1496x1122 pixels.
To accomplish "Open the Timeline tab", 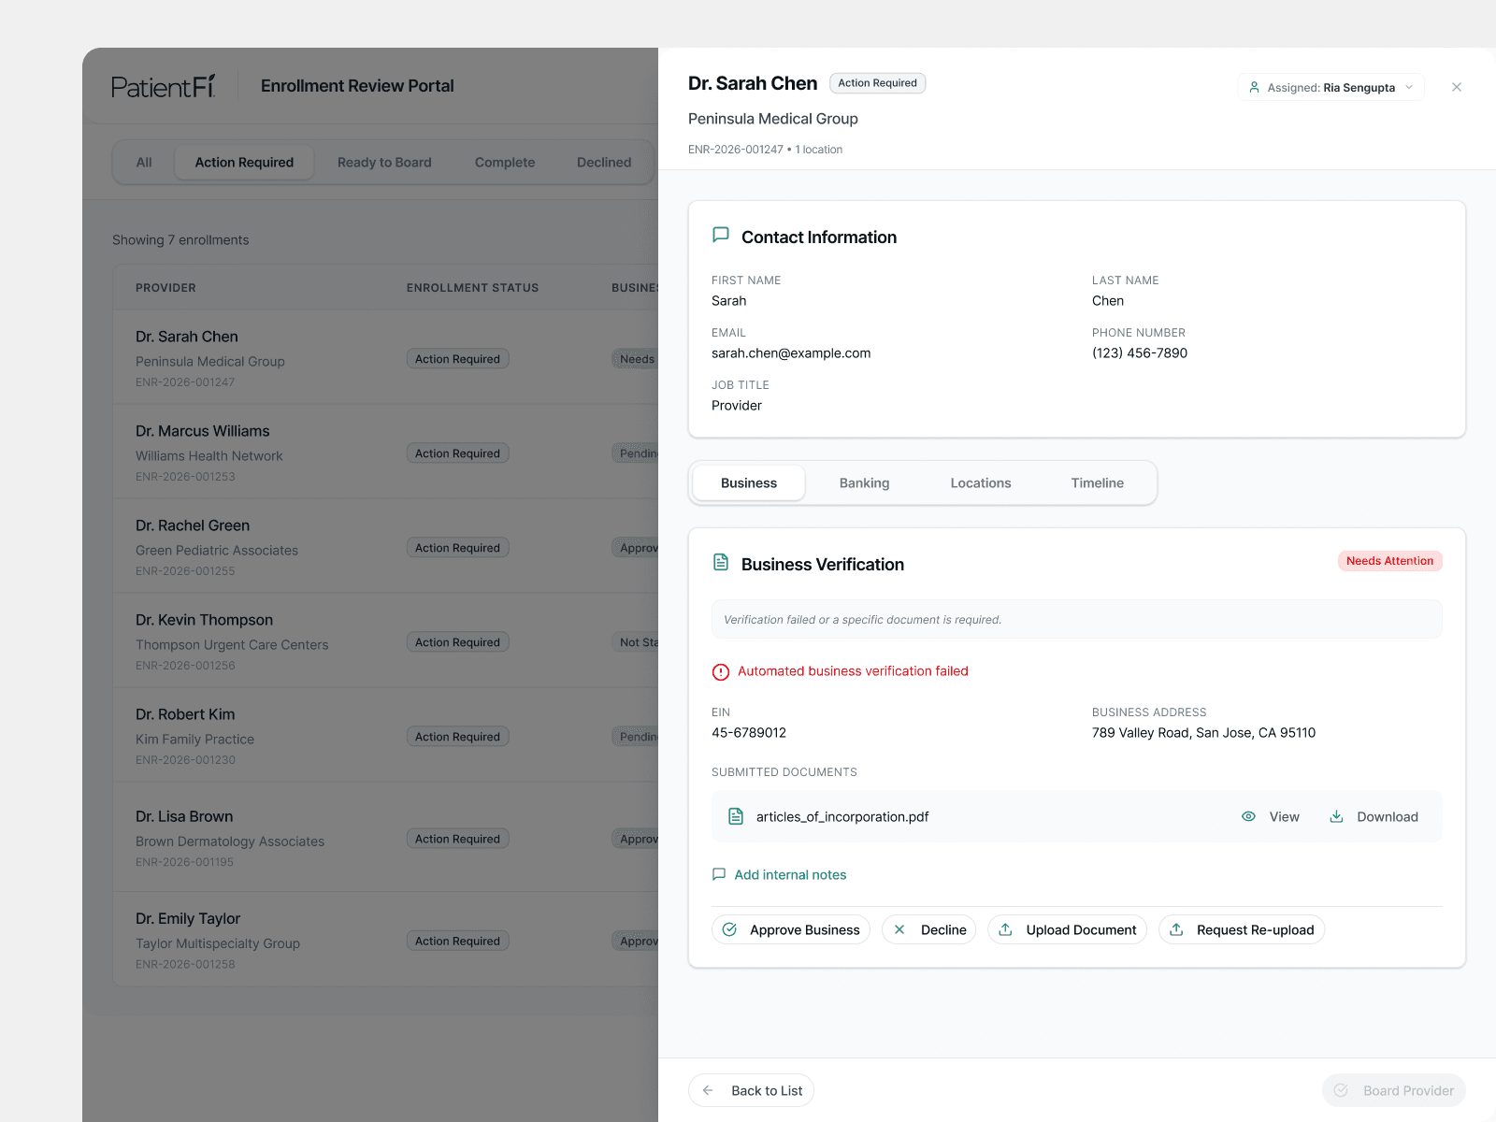I will 1098,482.
